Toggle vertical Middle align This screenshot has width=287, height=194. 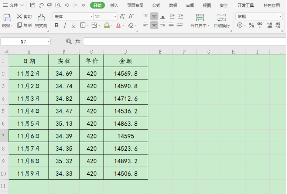tap(154, 17)
